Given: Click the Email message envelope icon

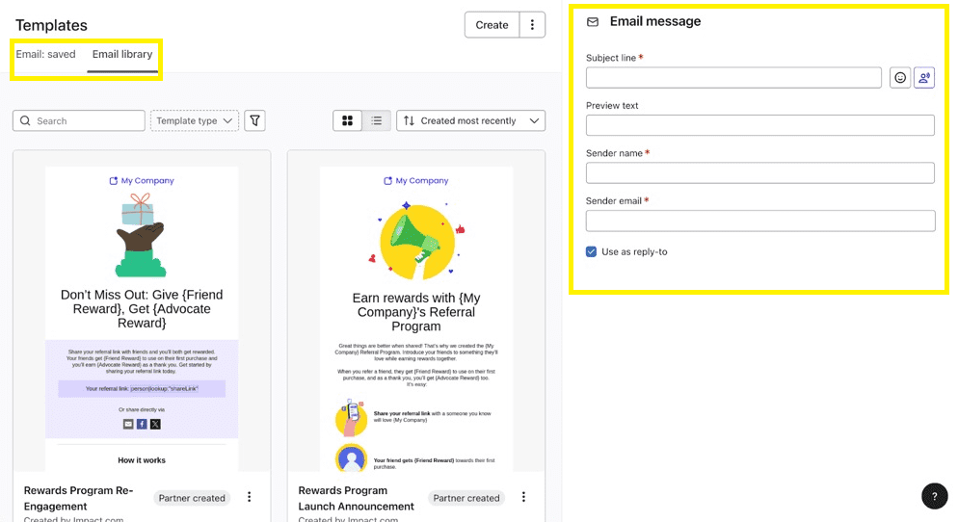Looking at the screenshot, I should (593, 22).
